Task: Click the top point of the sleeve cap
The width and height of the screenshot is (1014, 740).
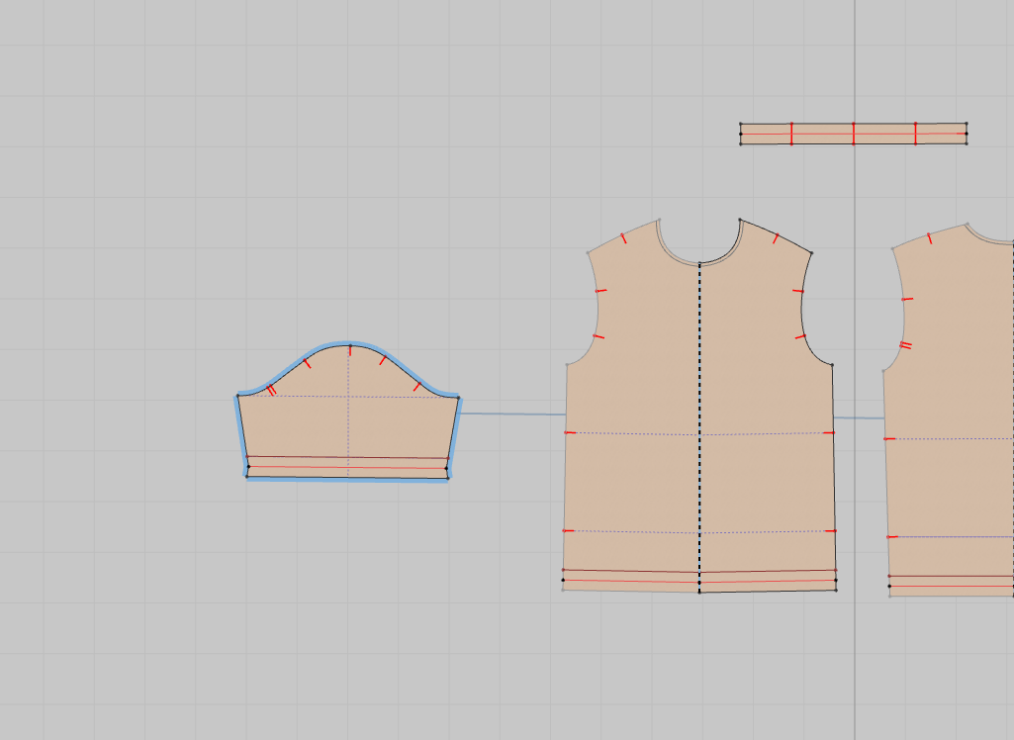Action: pyautogui.click(x=349, y=346)
